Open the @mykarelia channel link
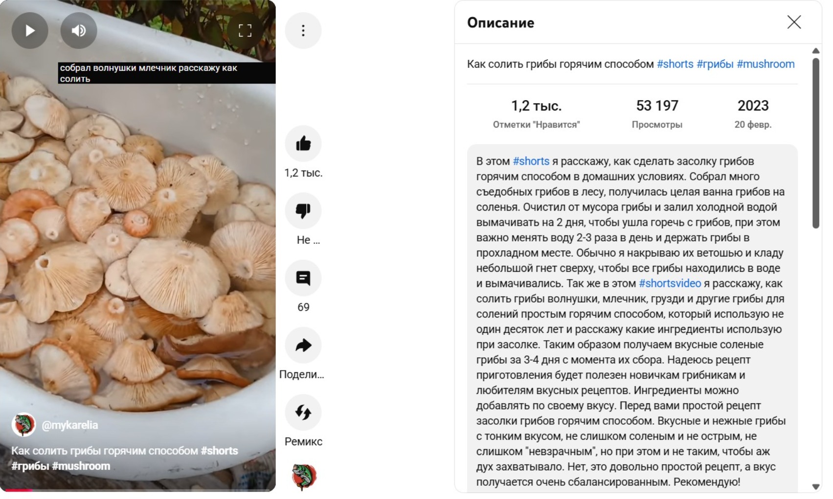The height and width of the screenshot is (499, 833). point(70,425)
